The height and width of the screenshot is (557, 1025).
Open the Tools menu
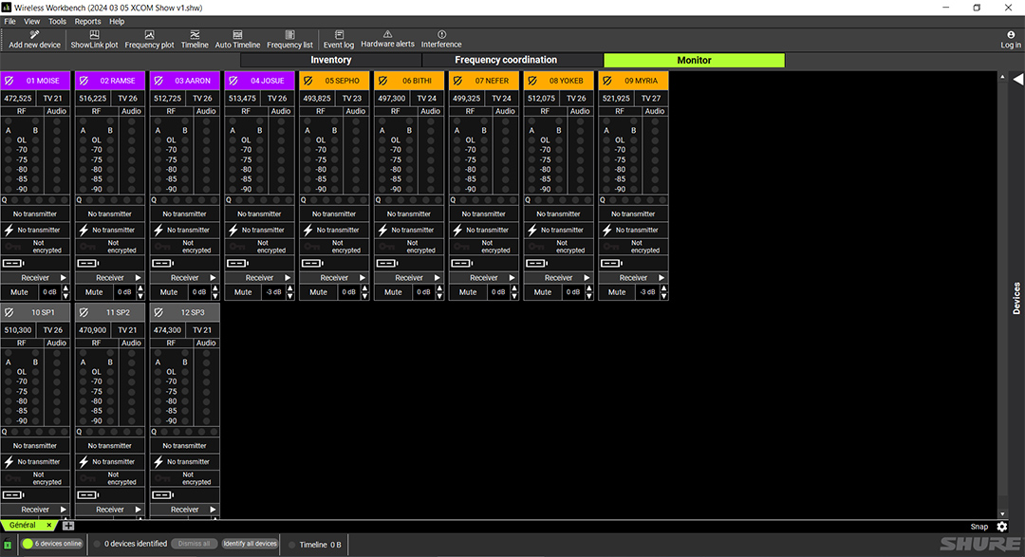click(x=57, y=22)
